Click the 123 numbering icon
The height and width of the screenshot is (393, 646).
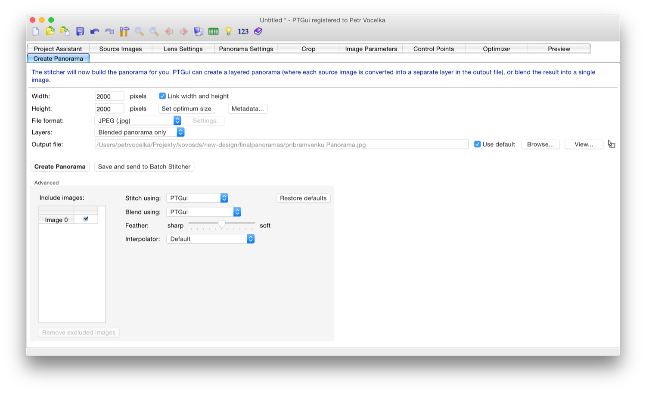pyautogui.click(x=243, y=31)
